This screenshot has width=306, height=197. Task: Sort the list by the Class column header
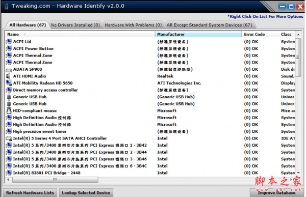click(287, 34)
